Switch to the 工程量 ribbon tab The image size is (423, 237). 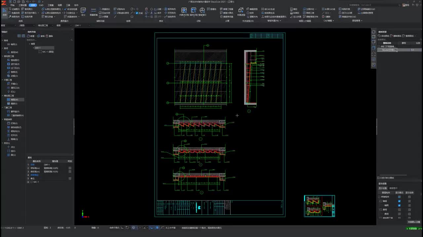tap(50, 5)
